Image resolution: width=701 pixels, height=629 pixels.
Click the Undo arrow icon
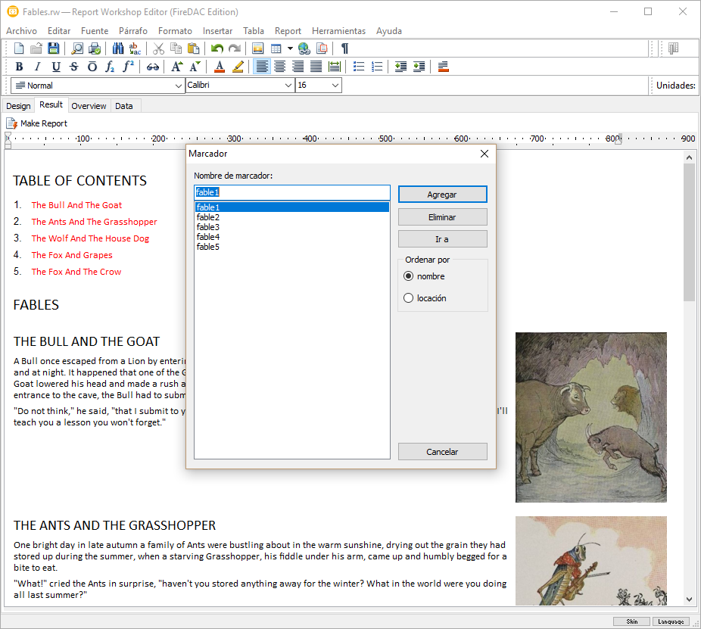217,48
